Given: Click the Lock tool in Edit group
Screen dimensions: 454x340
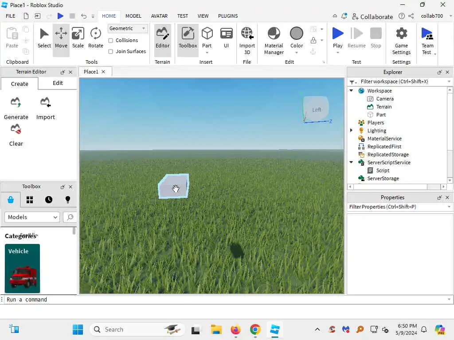Looking at the screenshot, I should point(313,40).
